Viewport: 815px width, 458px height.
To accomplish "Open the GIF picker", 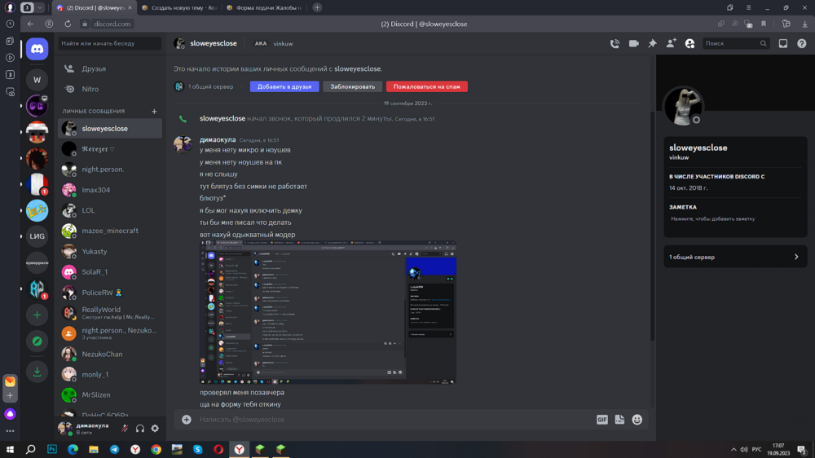I will (x=602, y=420).
